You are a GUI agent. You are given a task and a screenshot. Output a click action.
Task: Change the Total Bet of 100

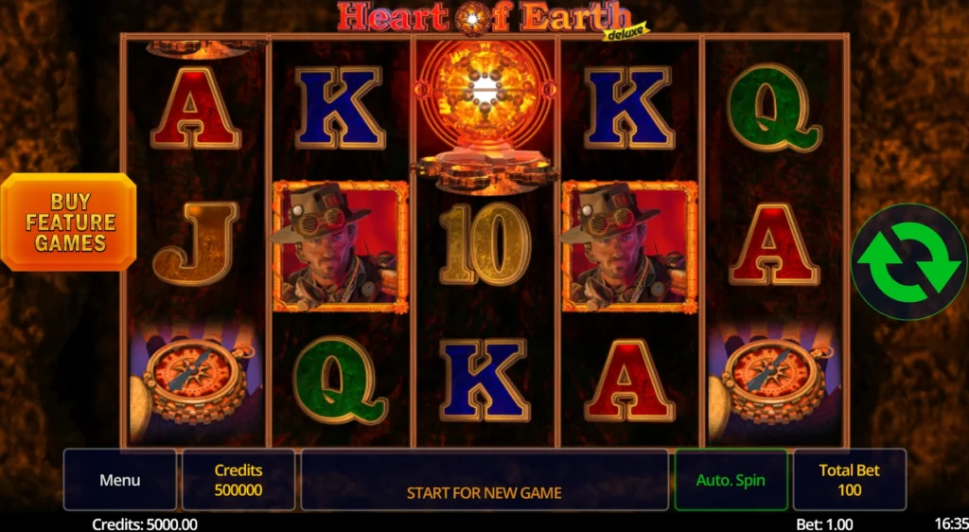(849, 480)
